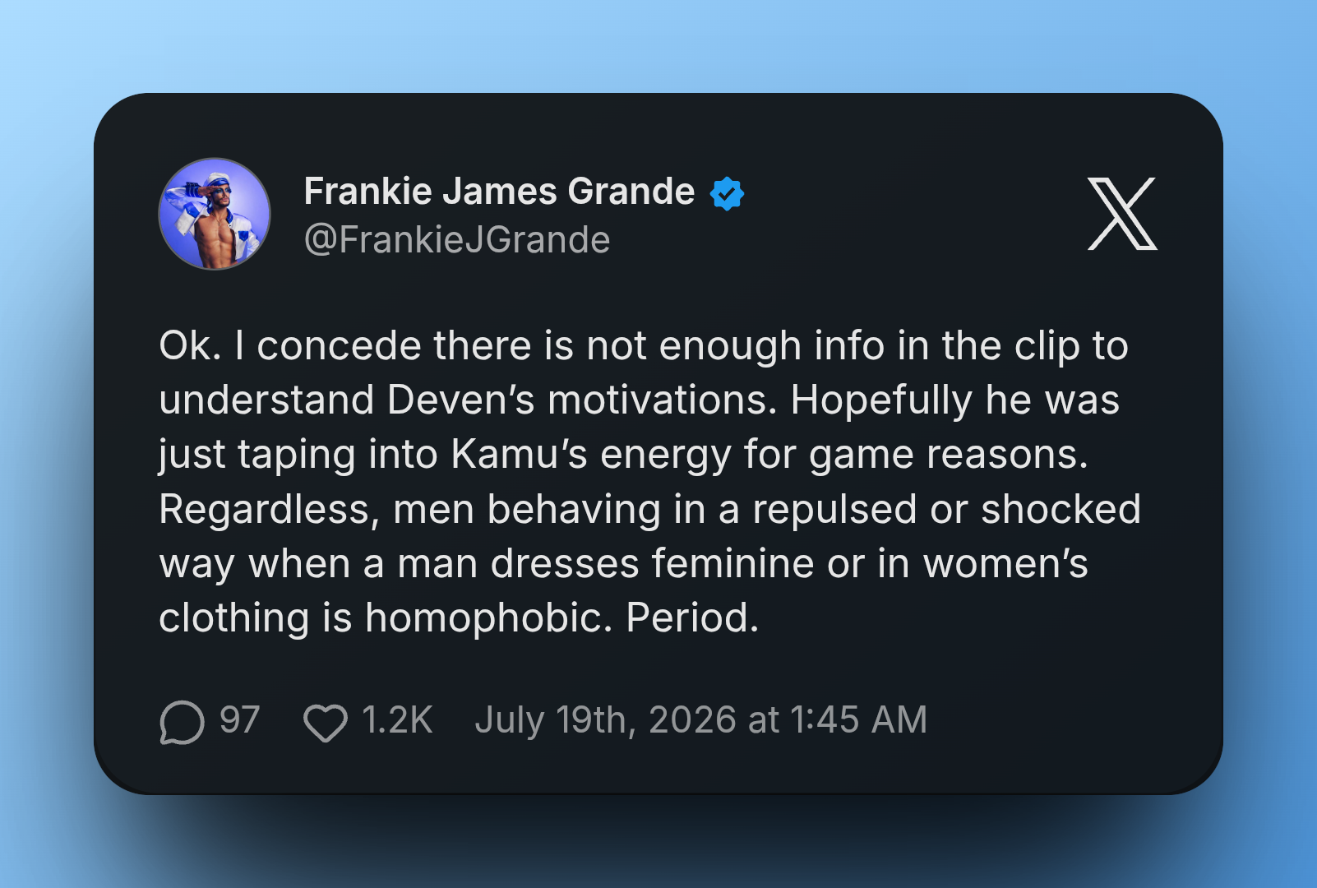Open the Frankie James Grande display name
Viewport: 1317px width, 888px height.
click(x=499, y=192)
